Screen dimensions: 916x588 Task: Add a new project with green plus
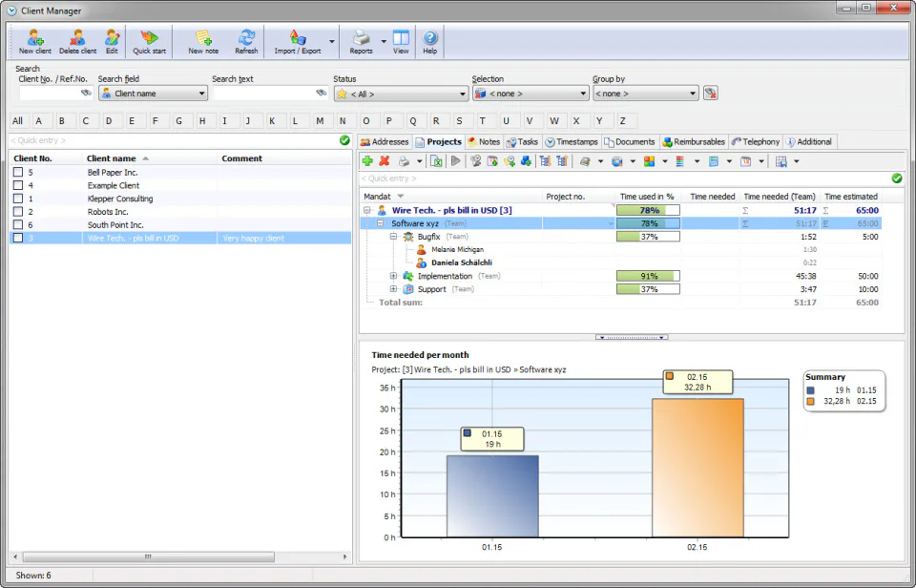[x=367, y=160]
